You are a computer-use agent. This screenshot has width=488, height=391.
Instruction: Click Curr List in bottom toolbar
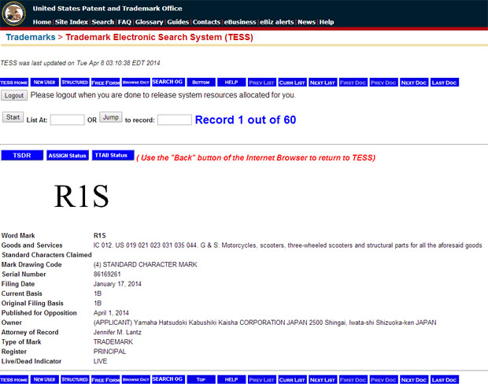coord(292,379)
